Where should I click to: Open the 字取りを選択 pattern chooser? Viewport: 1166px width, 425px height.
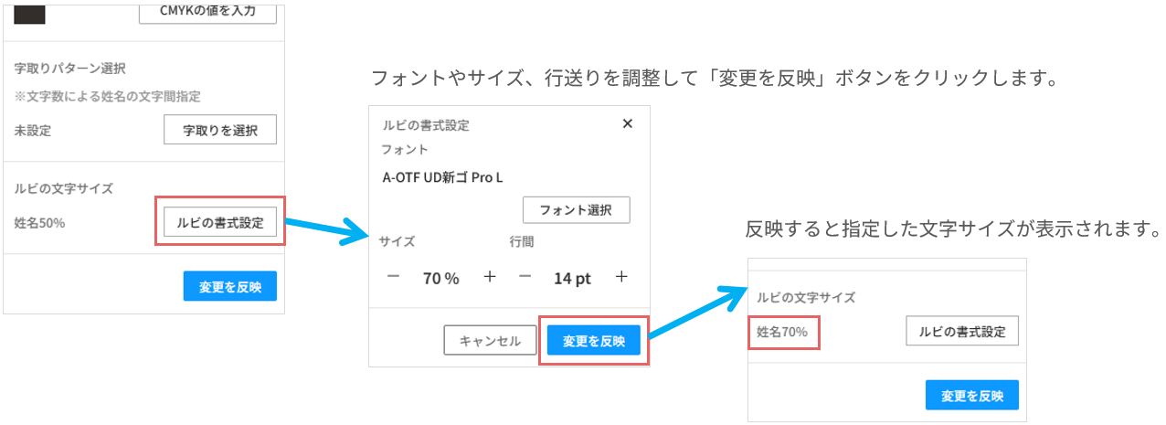(x=219, y=130)
